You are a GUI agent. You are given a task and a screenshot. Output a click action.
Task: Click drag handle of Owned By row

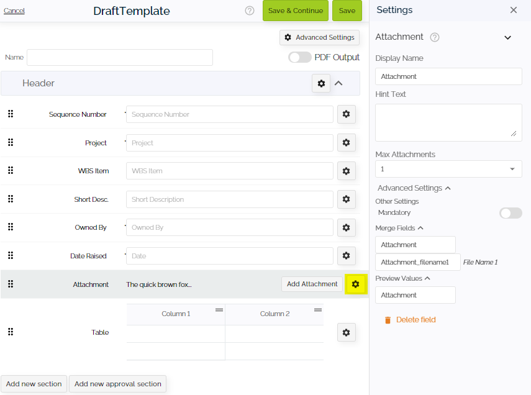[11, 227]
